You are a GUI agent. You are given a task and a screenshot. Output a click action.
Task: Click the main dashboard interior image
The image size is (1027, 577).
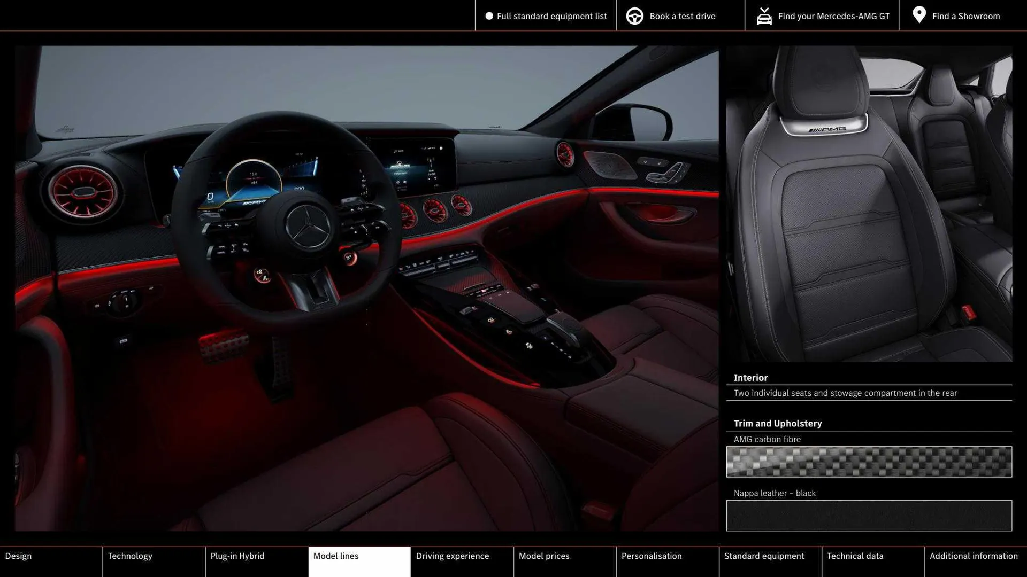tap(366, 288)
